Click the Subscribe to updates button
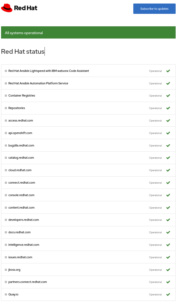The width and height of the screenshot is (177, 303). (x=154, y=9)
